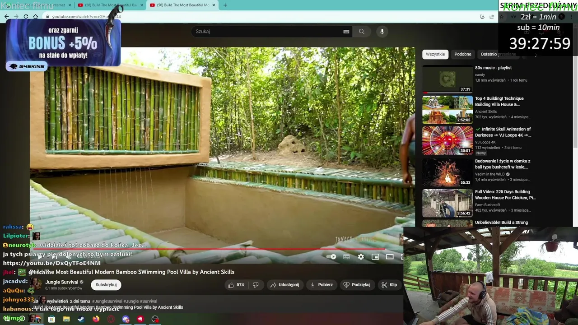Click the browser back arrow
This screenshot has width=578, height=325.
(6, 17)
